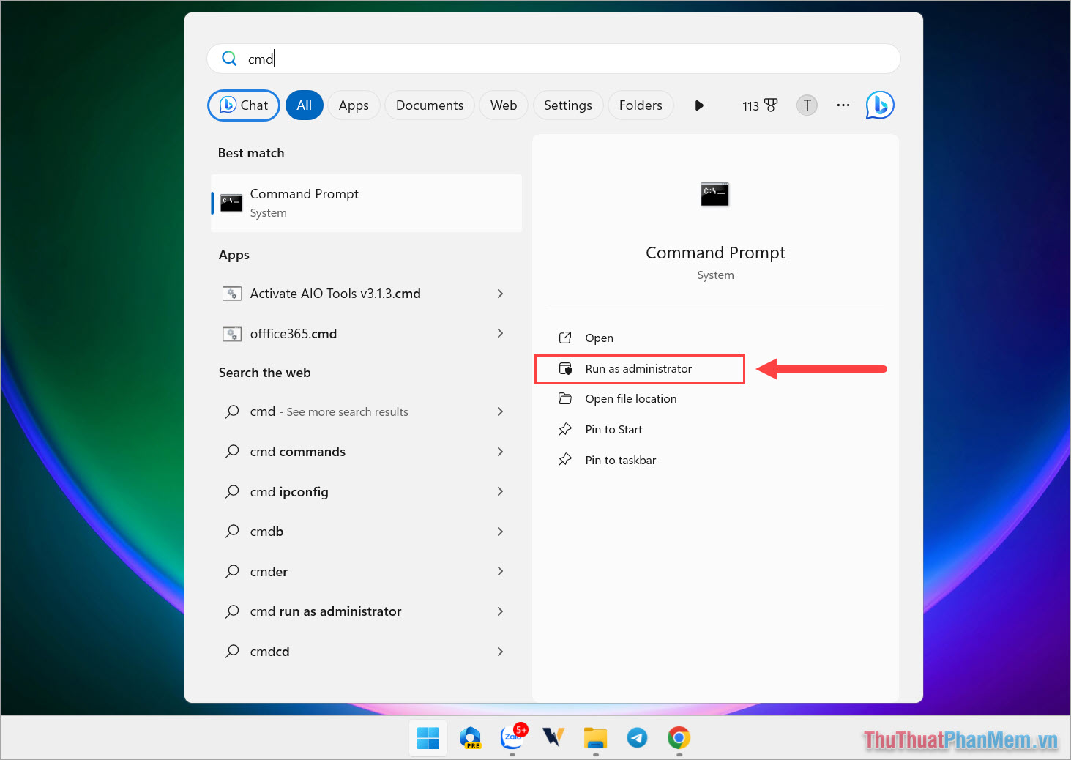1071x760 pixels.
Task: Click the search magnifier icon in the search box
Action: pyautogui.click(x=229, y=58)
